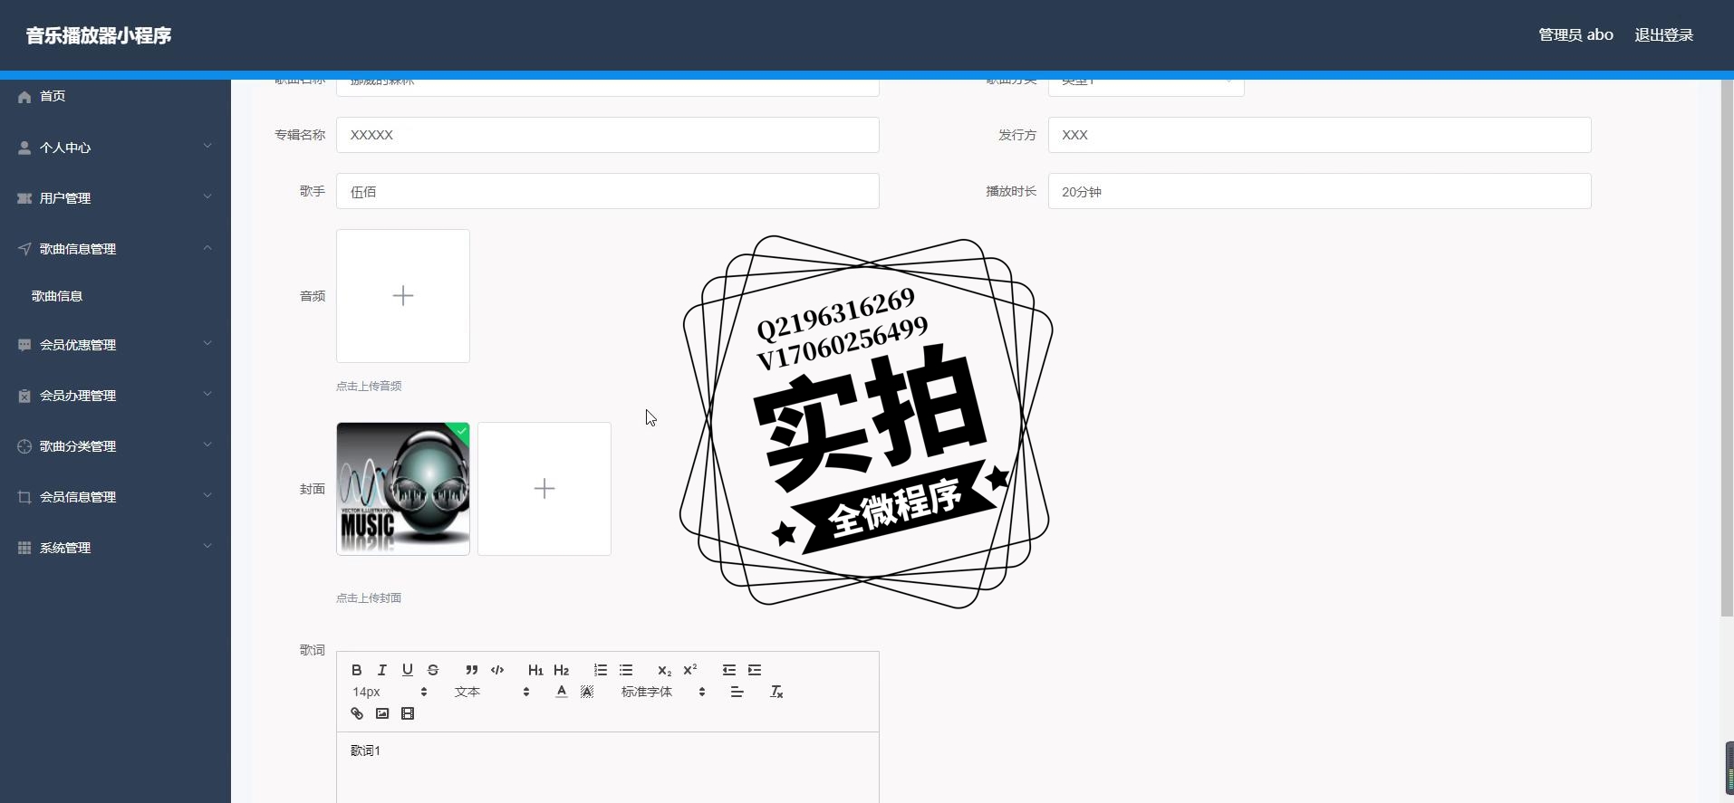Toggle bold formatting in lyrics editor

[x=357, y=670]
